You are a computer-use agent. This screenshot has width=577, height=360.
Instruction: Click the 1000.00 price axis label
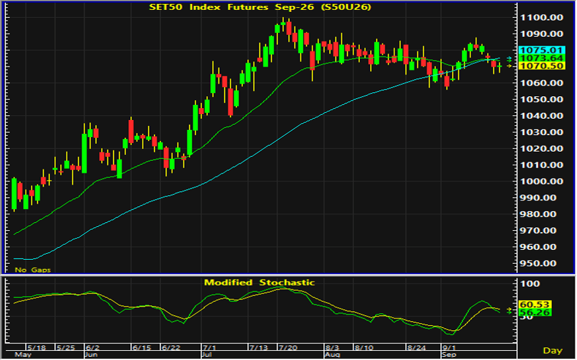click(541, 181)
